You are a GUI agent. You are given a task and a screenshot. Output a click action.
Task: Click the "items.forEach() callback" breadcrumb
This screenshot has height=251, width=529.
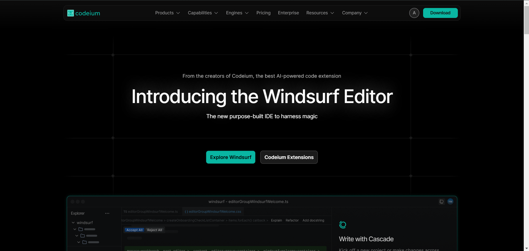[247, 220]
